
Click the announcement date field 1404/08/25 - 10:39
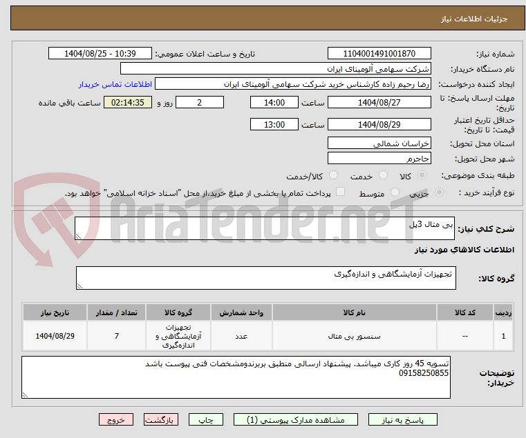click(x=100, y=54)
